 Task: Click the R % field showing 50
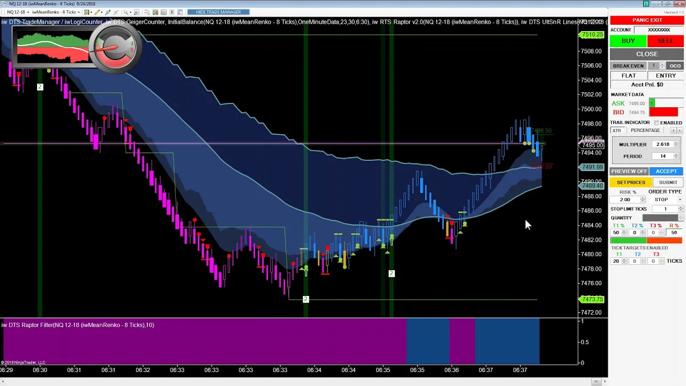tap(674, 233)
